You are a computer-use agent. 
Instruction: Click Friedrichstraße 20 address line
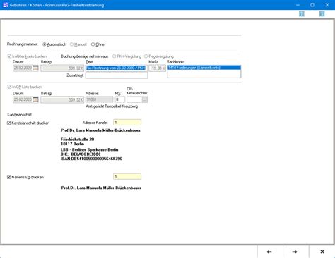[x=77, y=140]
